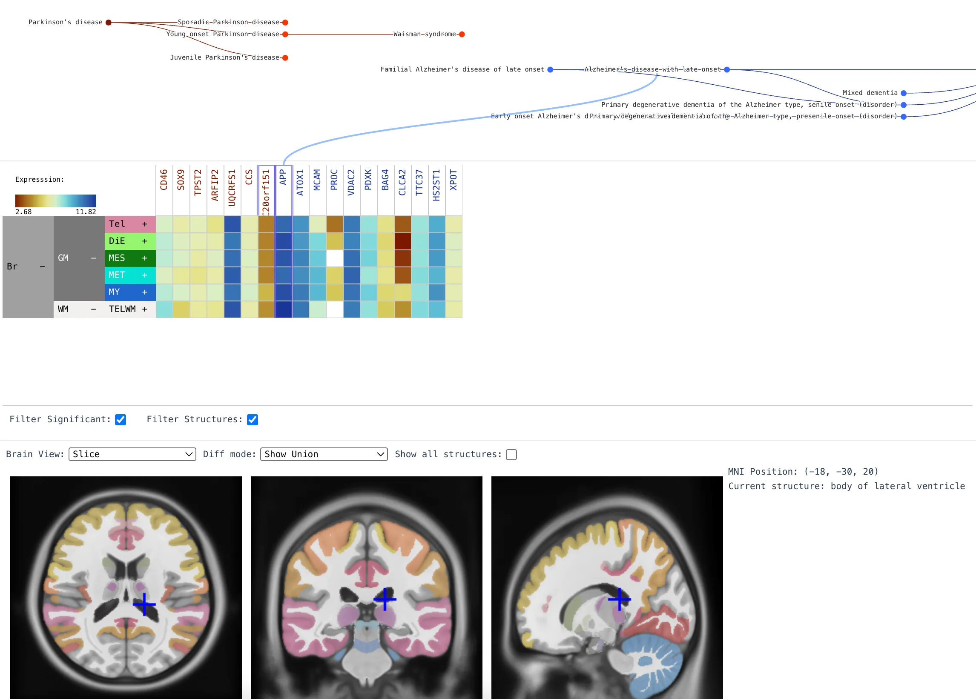Select the ATOX1 gene column header
This screenshot has height=699, width=976.
pyautogui.click(x=300, y=190)
